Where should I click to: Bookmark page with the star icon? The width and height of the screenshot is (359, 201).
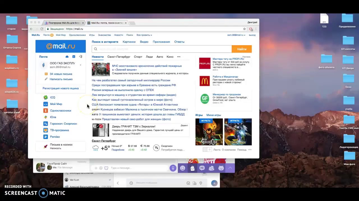244,29
